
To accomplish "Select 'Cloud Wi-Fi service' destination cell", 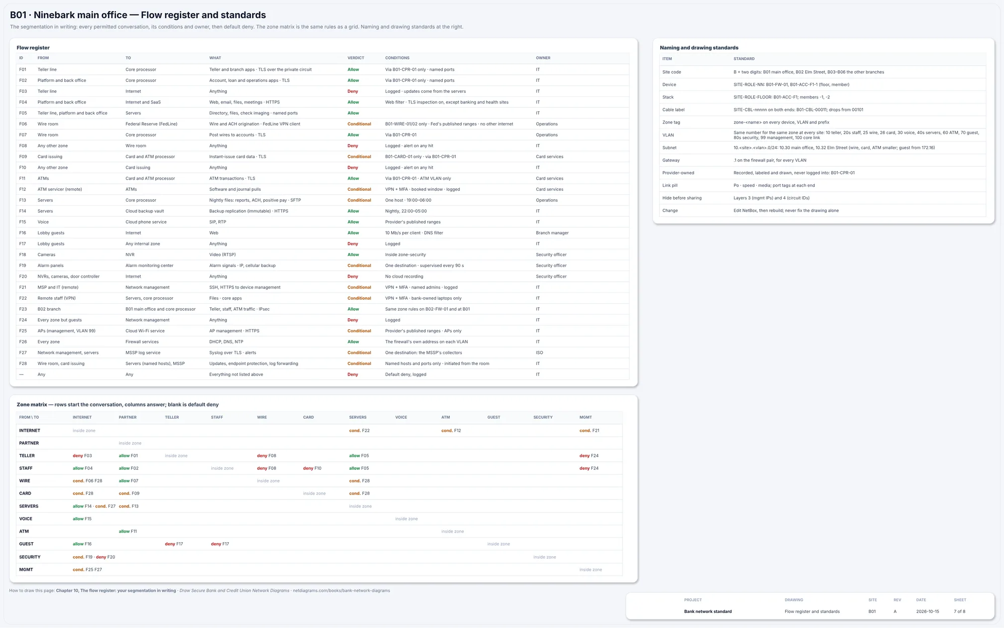I will (x=145, y=331).
